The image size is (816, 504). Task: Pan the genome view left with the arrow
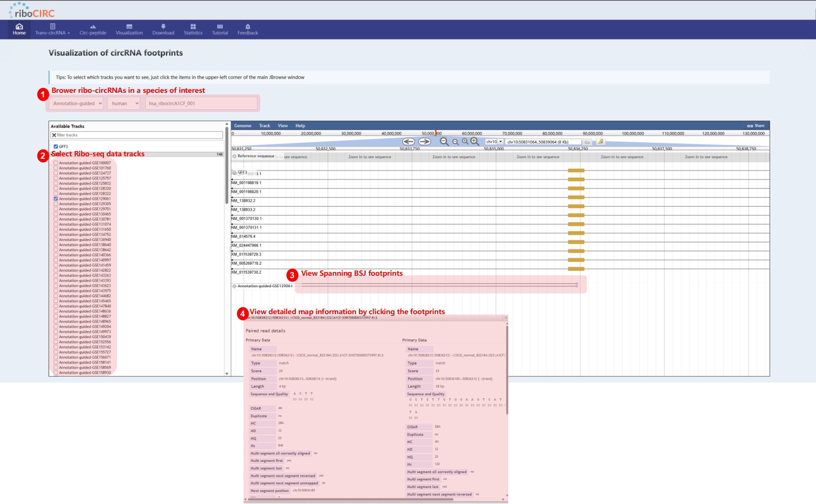coord(408,142)
